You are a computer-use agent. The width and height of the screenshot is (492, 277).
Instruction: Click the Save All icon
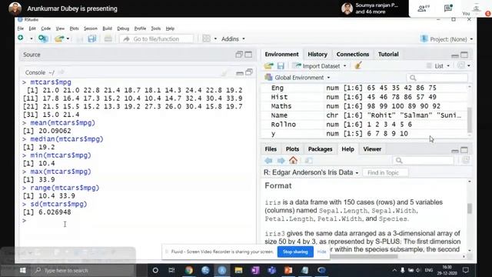pyautogui.click(x=92, y=38)
